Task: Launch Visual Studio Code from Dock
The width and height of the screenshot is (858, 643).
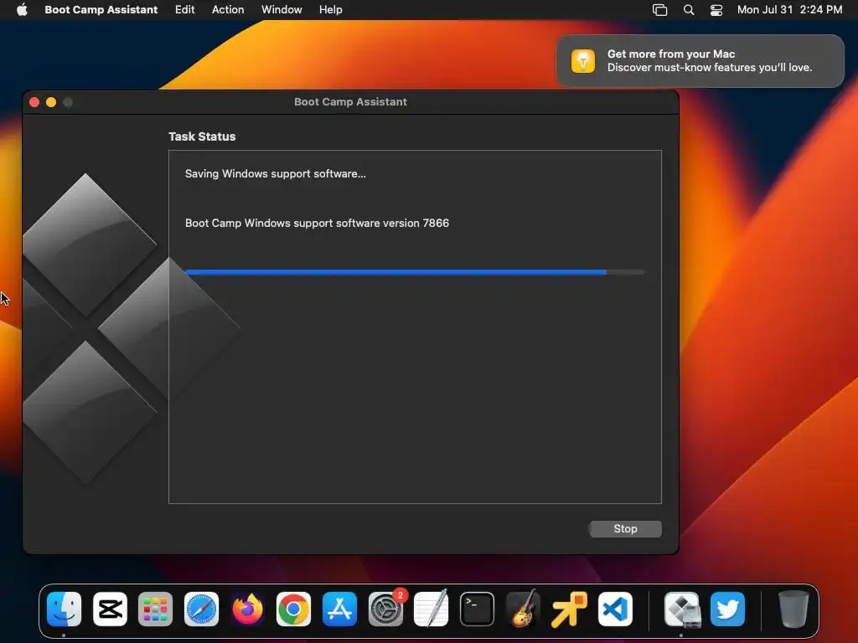Action: (615, 610)
